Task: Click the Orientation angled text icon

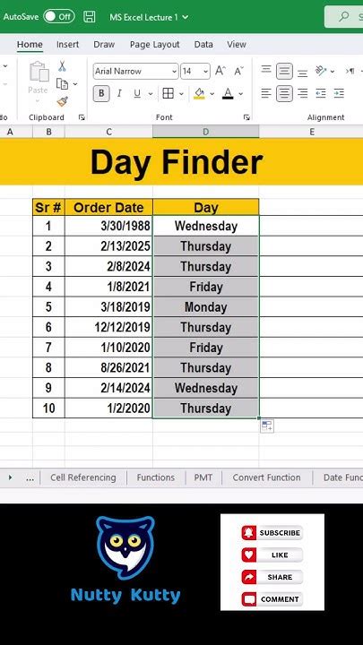Action: pyautogui.click(x=321, y=71)
